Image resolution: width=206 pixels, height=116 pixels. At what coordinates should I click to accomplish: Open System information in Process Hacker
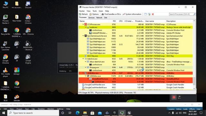click(x=132, y=14)
